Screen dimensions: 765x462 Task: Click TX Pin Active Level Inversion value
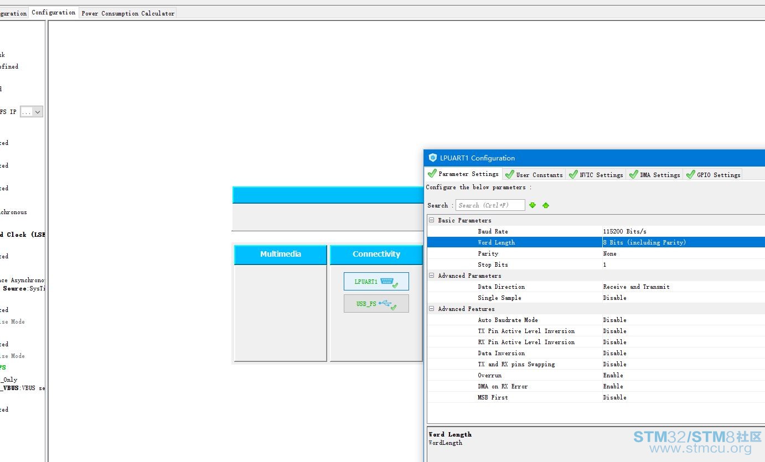pos(614,331)
